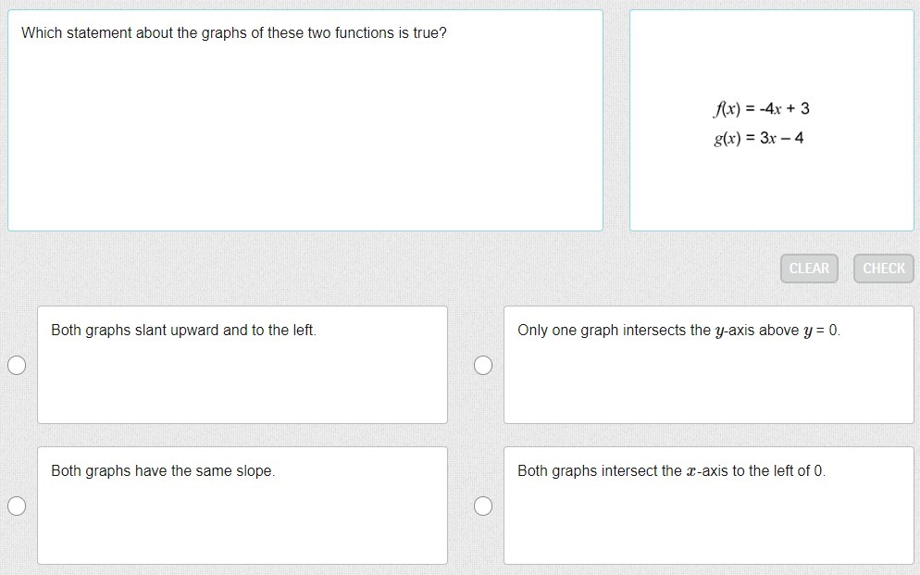This screenshot has width=920, height=575.
Task: Click the f(x) = -4x + 3 equation
Action: (761, 108)
